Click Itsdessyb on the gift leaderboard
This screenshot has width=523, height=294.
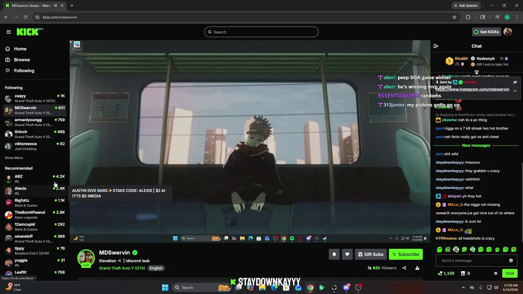coord(485,58)
